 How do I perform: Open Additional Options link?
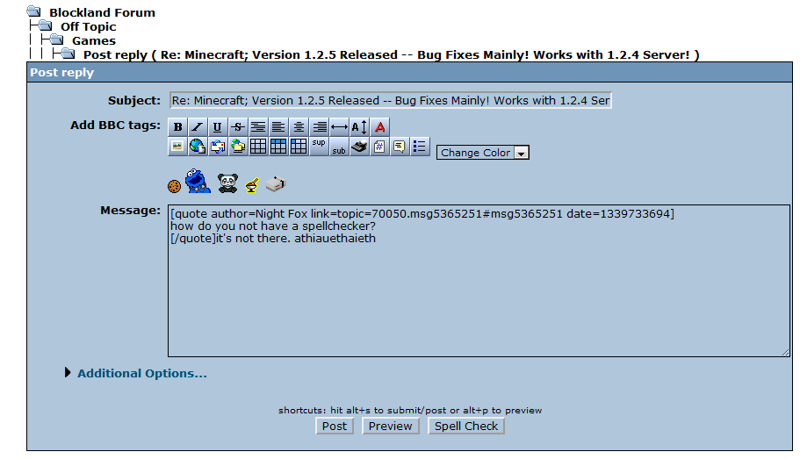click(x=142, y=373)
